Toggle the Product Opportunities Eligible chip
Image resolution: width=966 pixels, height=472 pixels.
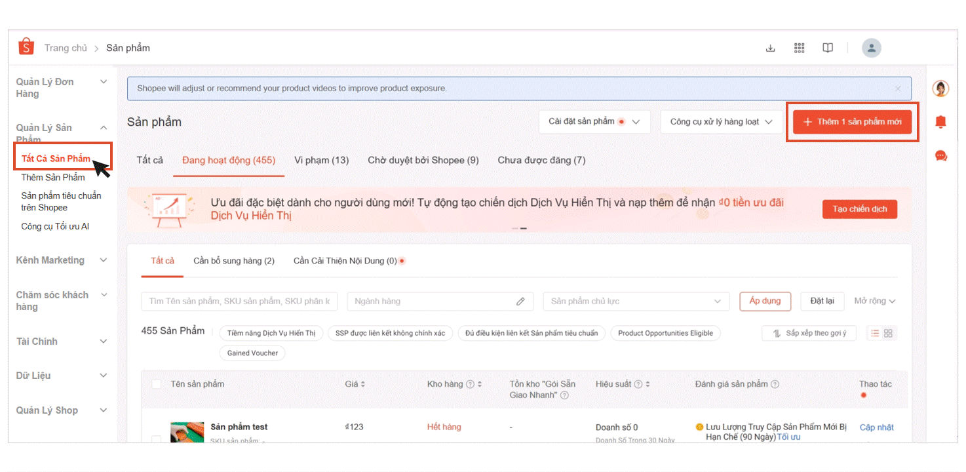tap(665, 333)
